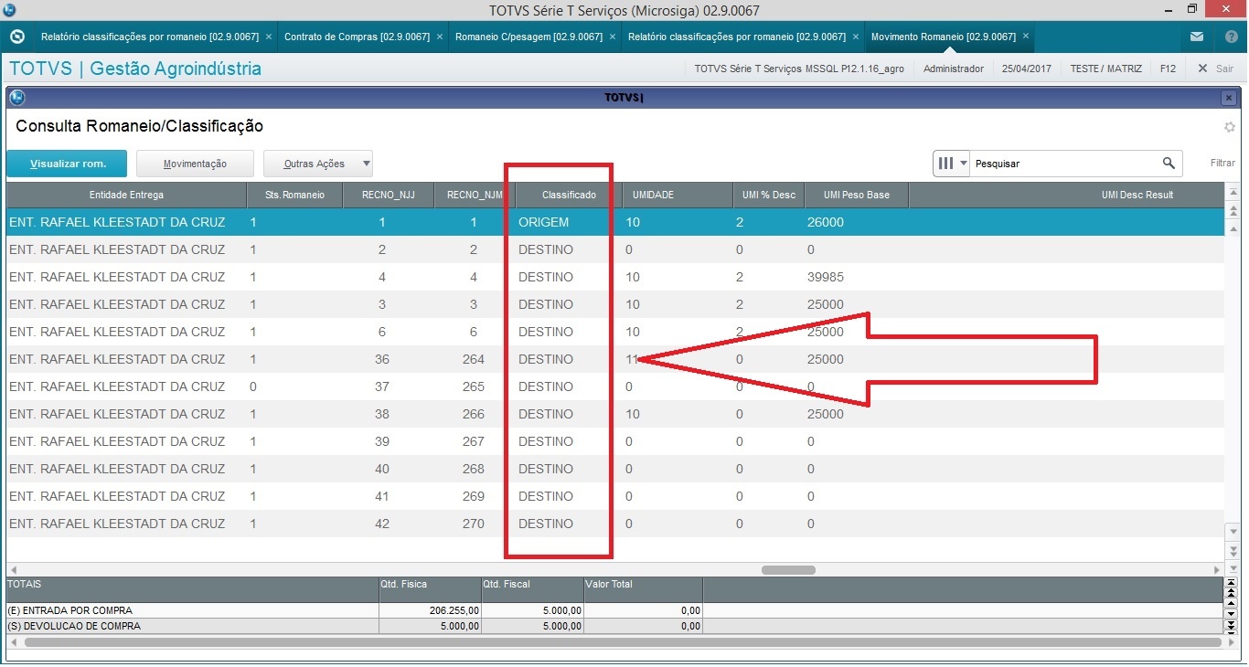Click the grid's horizontal scroll right arrow
The width and height of the screenshot is (1249, 667).
click(x=1217, y=569)
